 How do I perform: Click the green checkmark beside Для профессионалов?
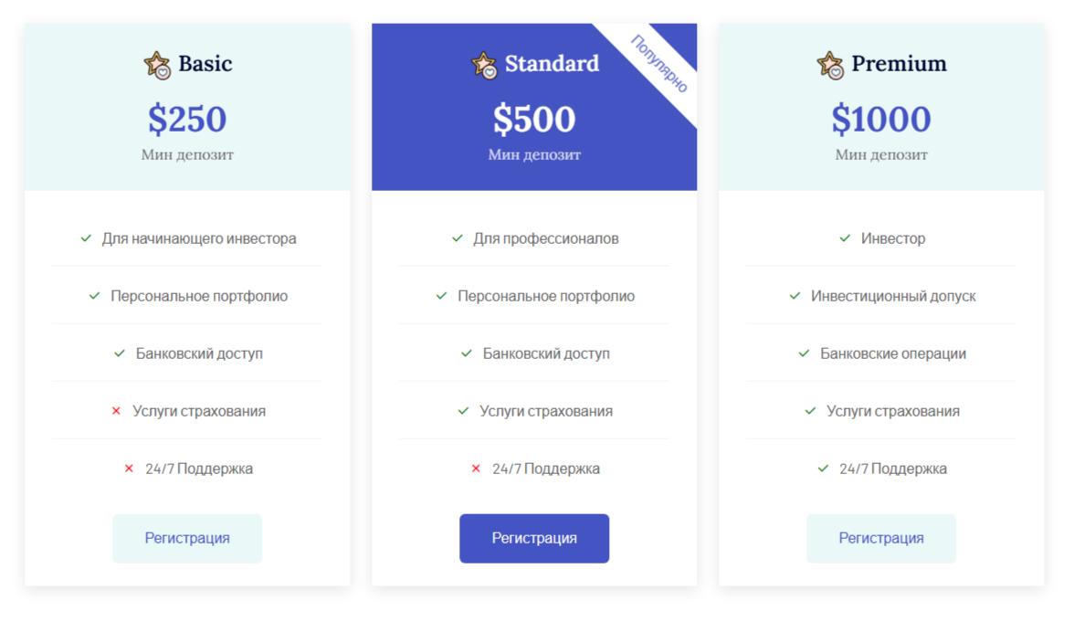pos(458,238)
